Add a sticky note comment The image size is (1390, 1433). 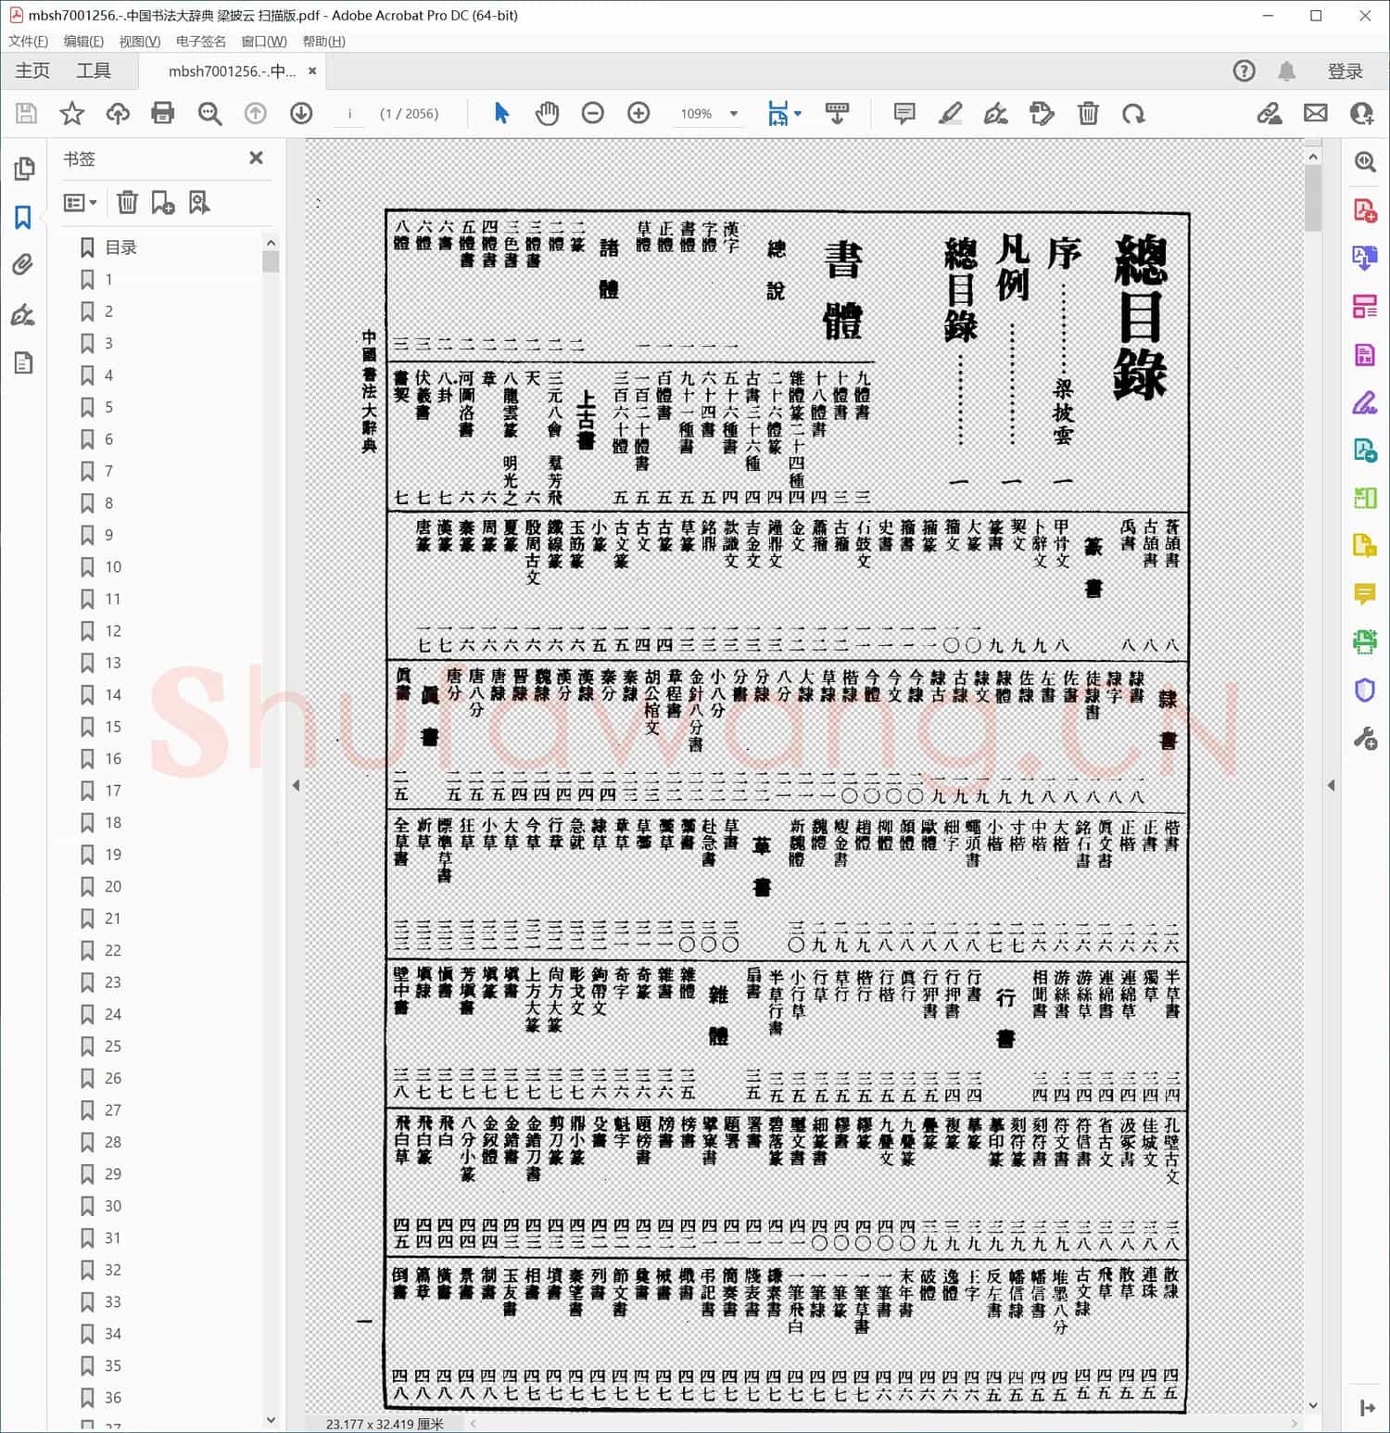pos(904,113)
